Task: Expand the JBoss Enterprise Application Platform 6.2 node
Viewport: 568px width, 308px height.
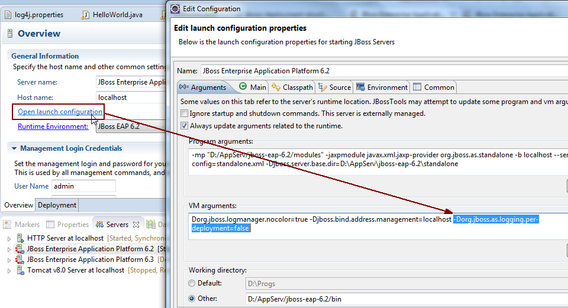Action: click(x=9, y=249)
